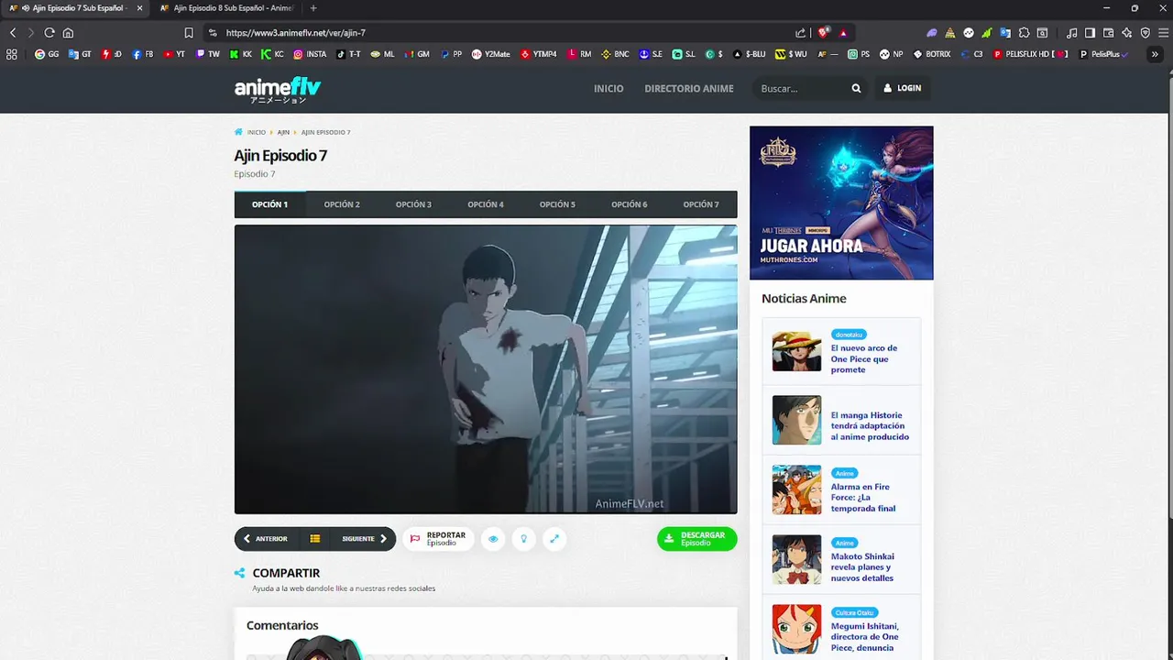Click the Brave Rewards triangle icon

click(x=843, y=32)
